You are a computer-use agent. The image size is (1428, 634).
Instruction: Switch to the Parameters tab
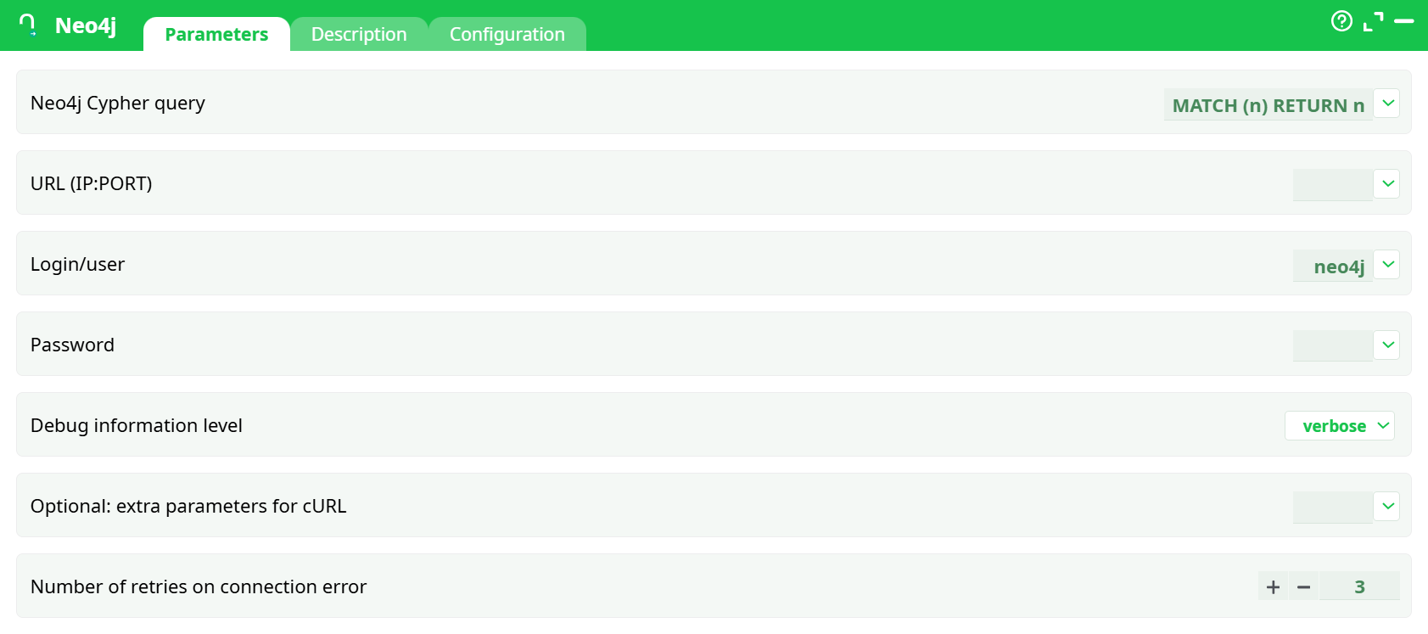coord(216,34)
